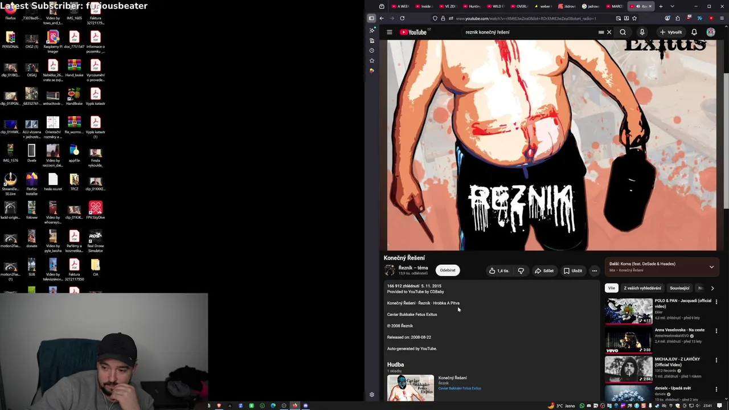List all tabs dropdown arrow

tap(672, 6)
